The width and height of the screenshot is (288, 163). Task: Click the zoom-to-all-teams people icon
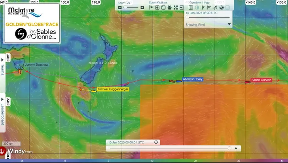pos(169,8)
